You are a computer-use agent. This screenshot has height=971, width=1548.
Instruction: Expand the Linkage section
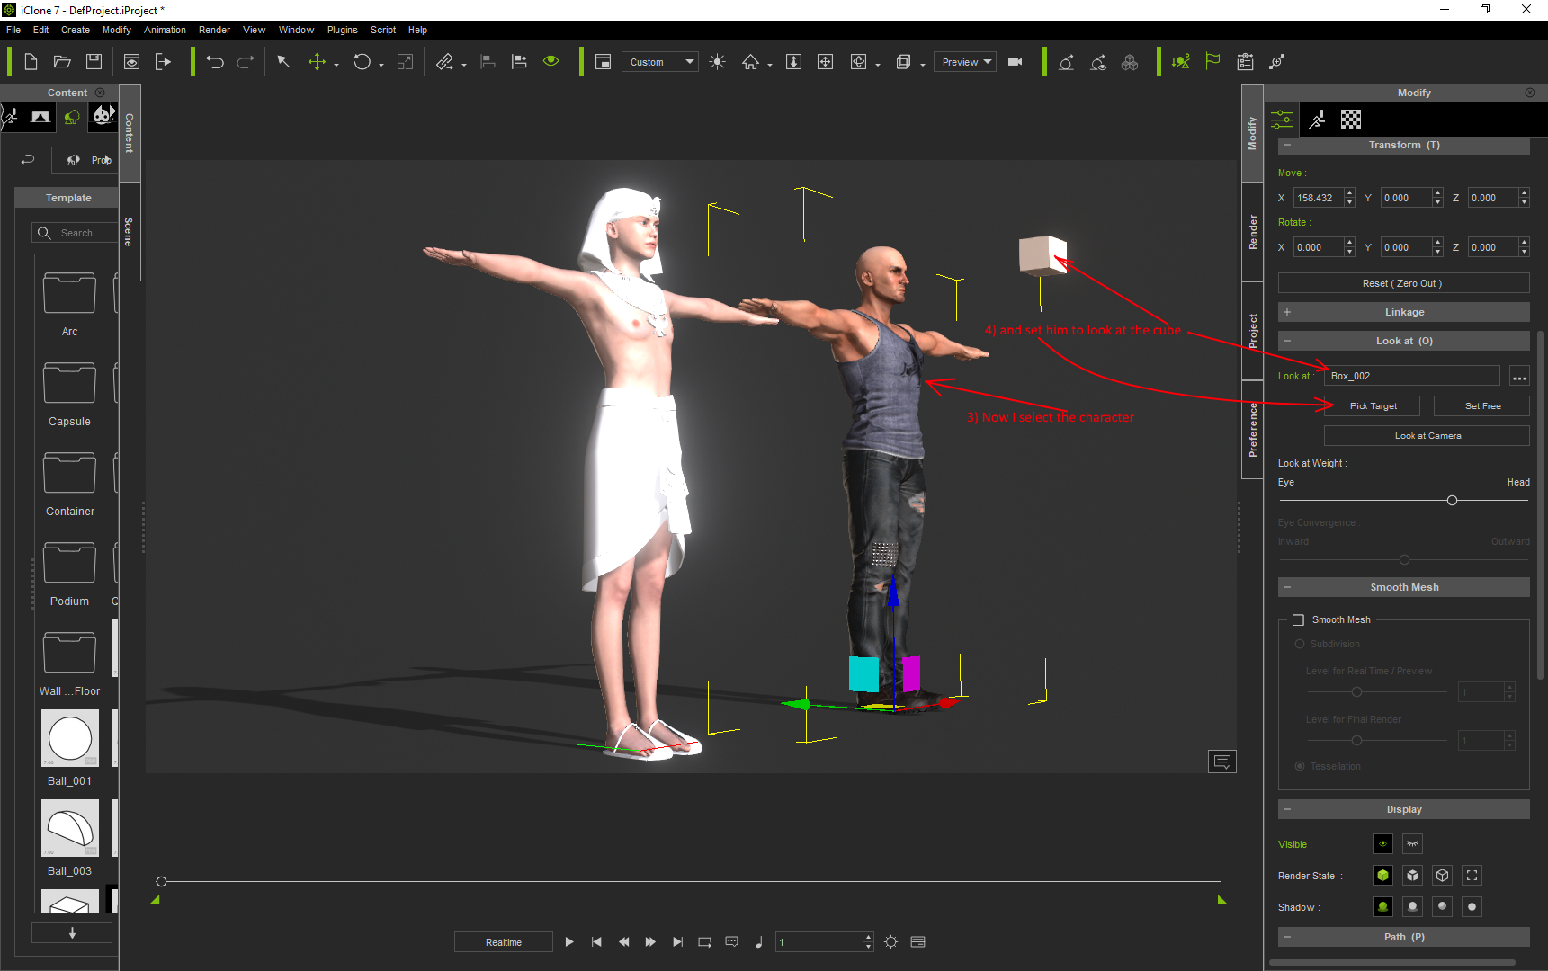(x=1287, y=312)
